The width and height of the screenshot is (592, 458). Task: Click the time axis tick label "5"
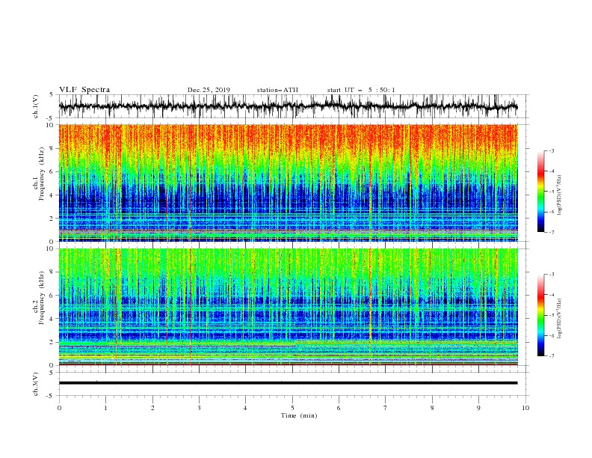(292, 408)
